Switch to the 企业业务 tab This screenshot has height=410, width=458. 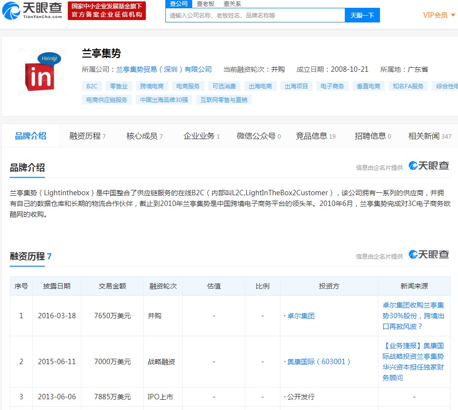point(201,136)
